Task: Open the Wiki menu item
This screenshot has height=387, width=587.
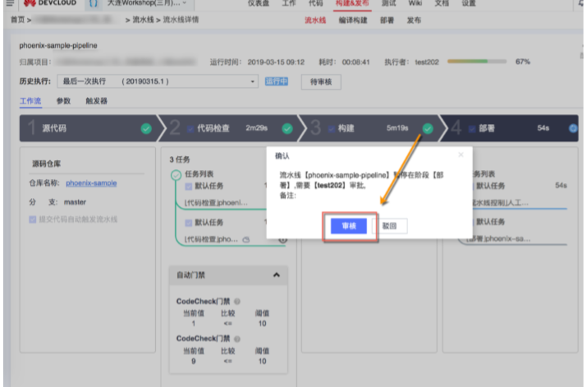Action: pyautogui.click(x=415, y=3)
